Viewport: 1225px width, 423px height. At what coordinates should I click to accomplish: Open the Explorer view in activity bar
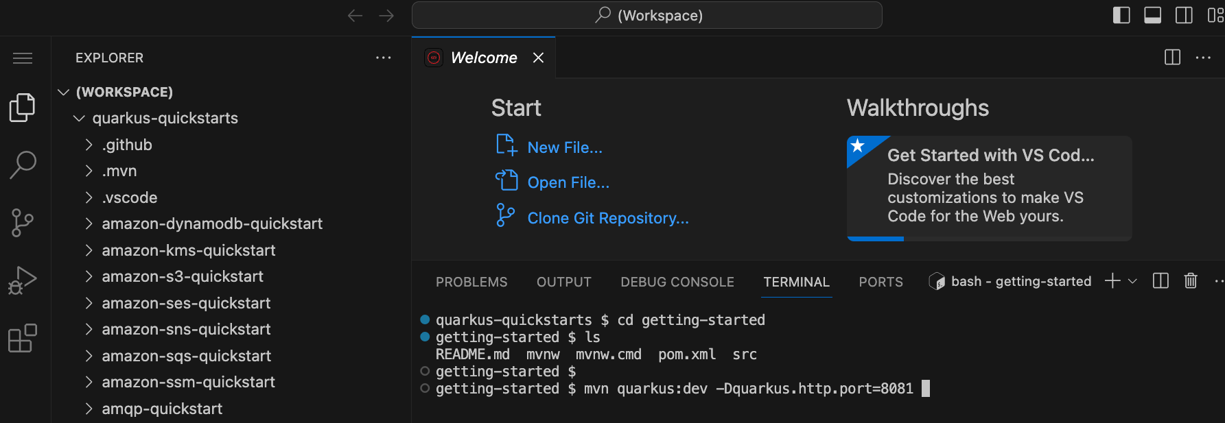[x=23, y=108]
